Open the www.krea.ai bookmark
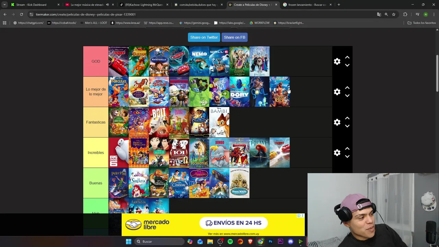This screenshot has height=247, width=439. point(125,23)
